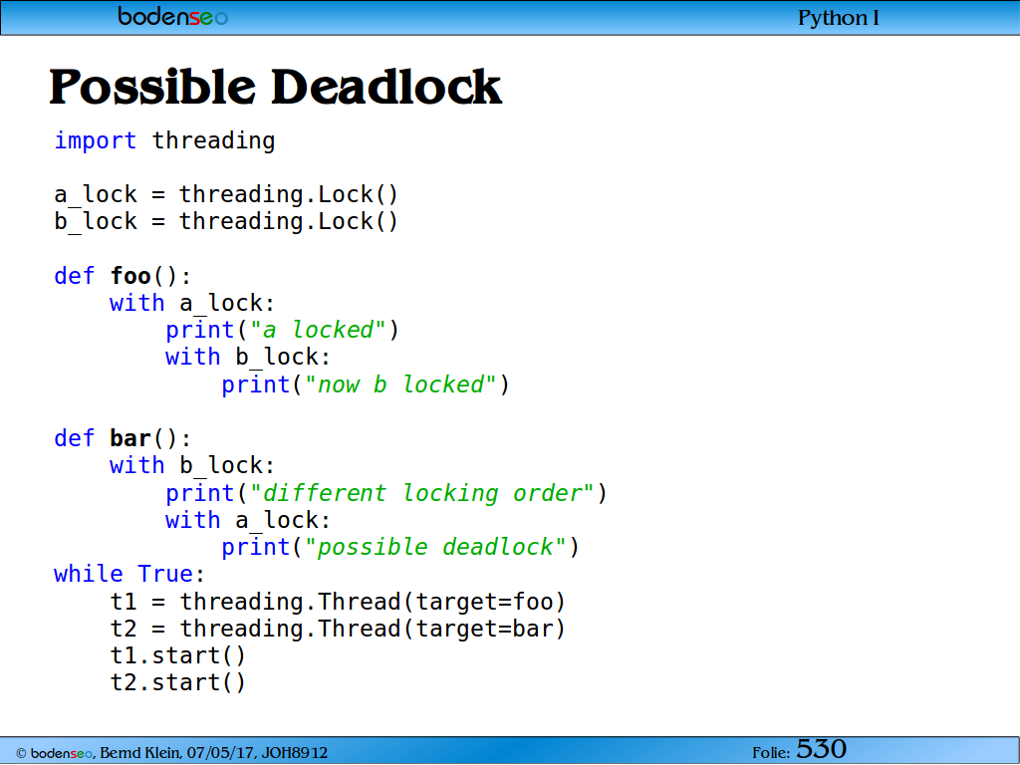Click 'with b_lock:' inside foo
Image resolution: width=1020 pixels, height=765 pixels.
(248, 358)
